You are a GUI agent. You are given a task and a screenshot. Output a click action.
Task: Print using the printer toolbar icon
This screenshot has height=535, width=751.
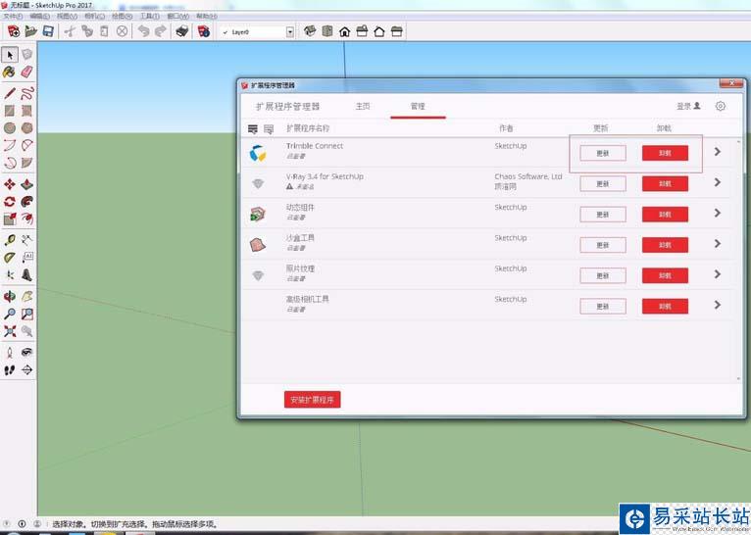[x=182, y=31]
